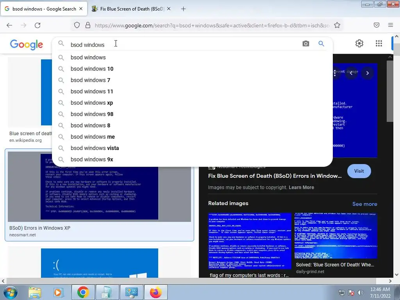400x300 pixels.
Task: Close the bsod windows Google Search tab
Action: tap(81, 9)
